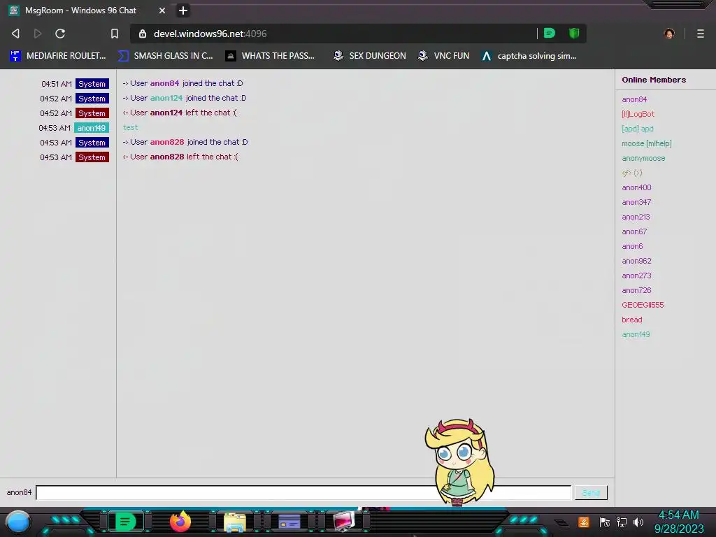
Task: Select anon213 in member list
Action: point(636,217)
